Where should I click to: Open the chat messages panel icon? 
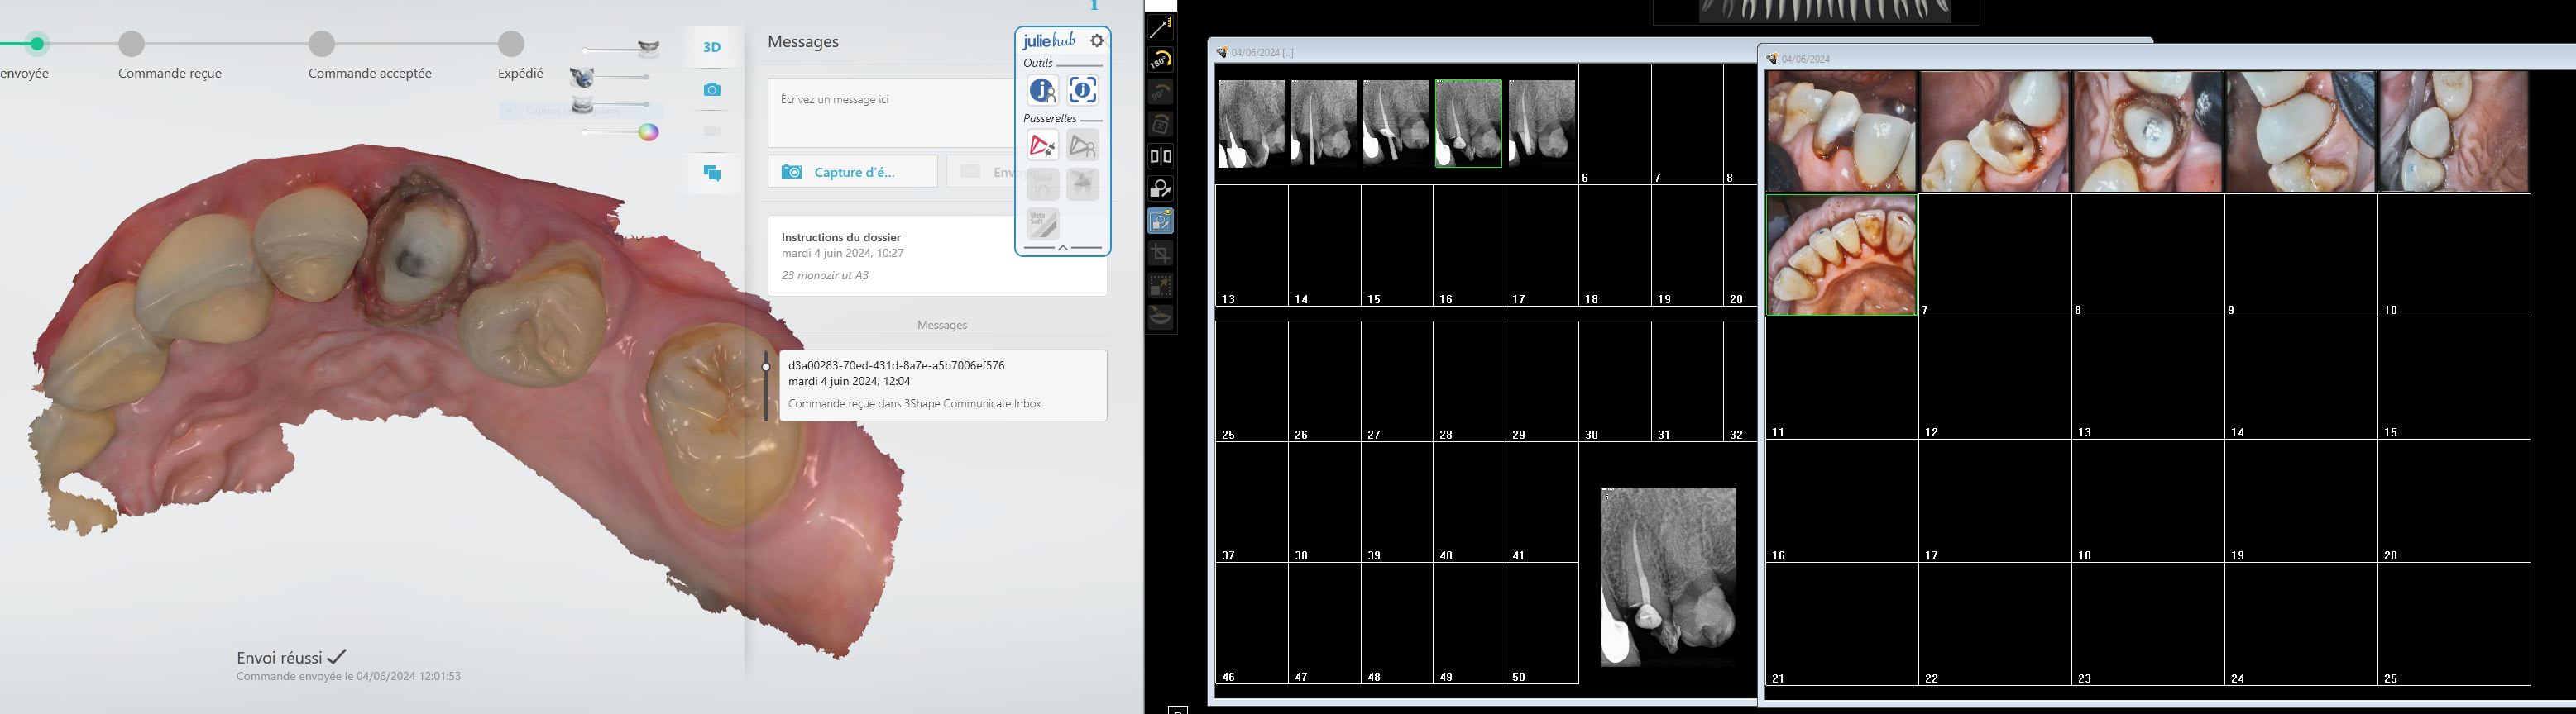pos(712,174)
